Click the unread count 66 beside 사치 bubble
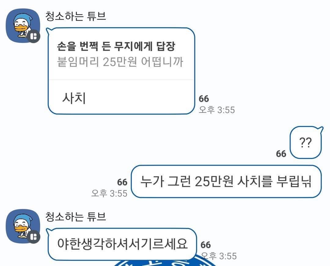The width and height of the screenshot is (330, 266). click(204, 99)
